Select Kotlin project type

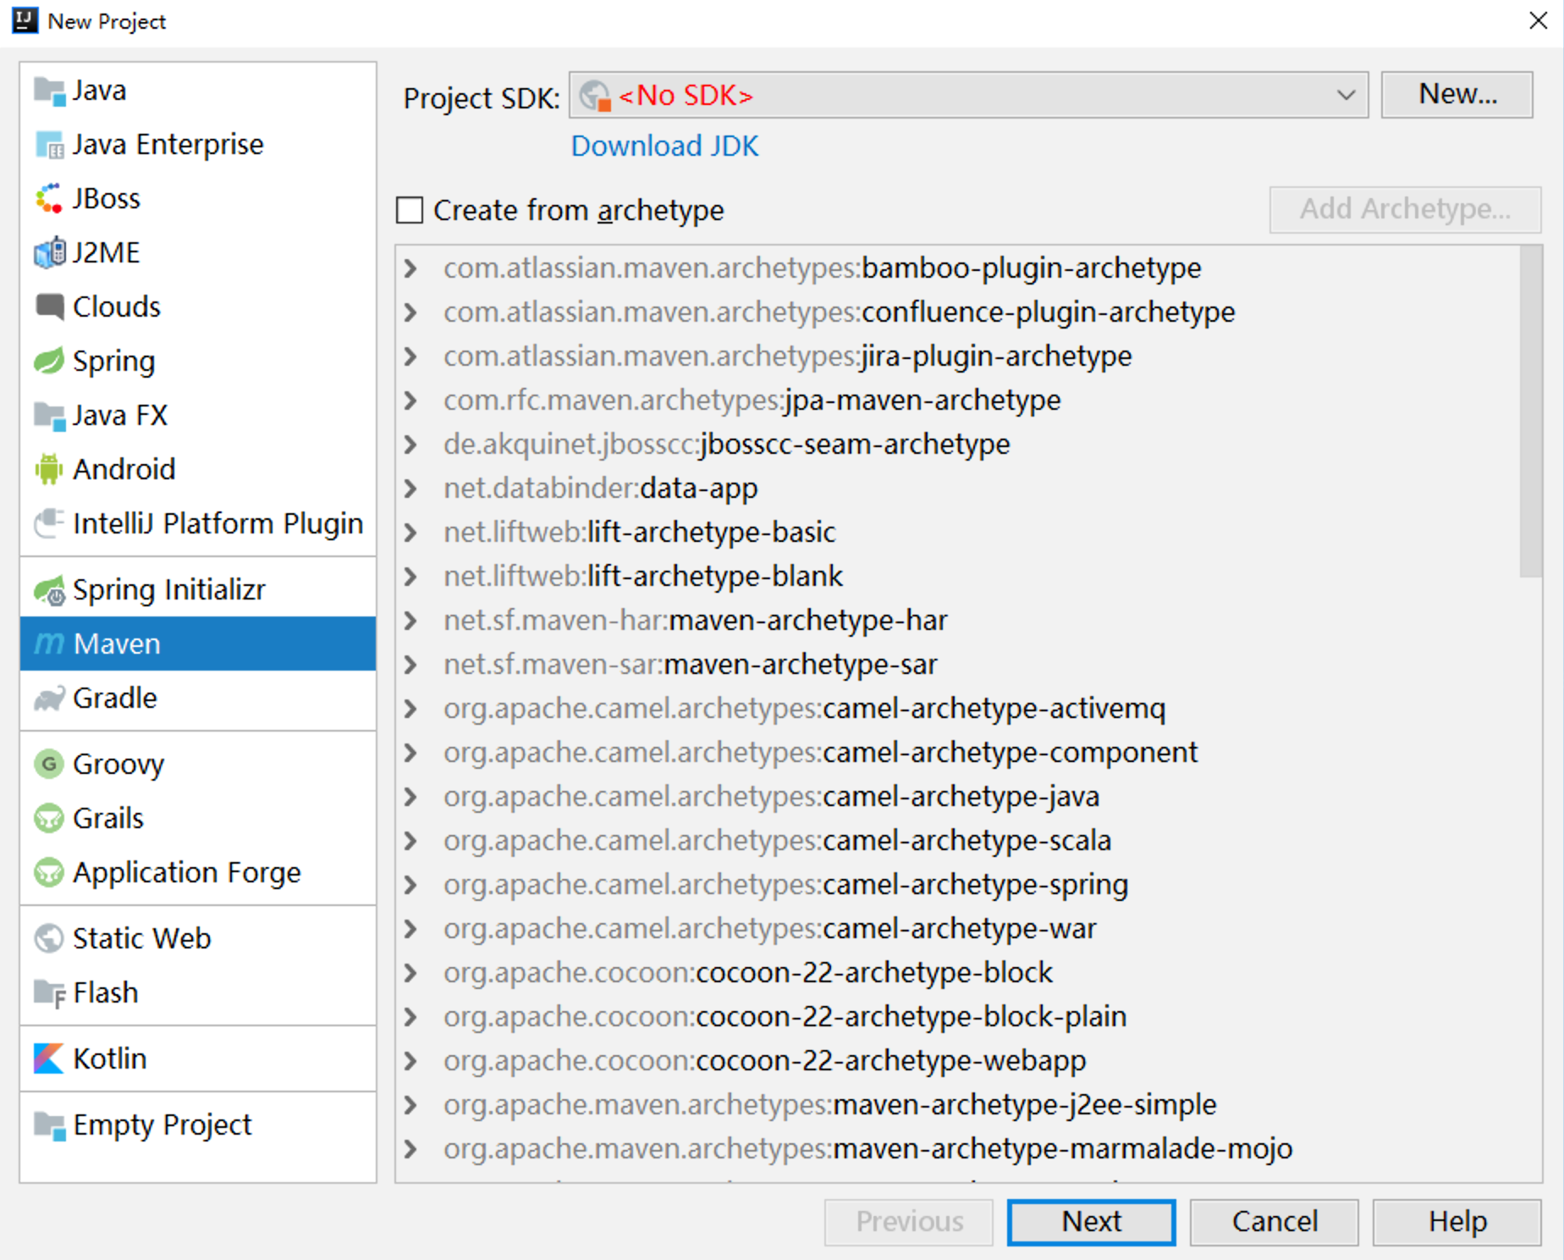[198, 1058]
